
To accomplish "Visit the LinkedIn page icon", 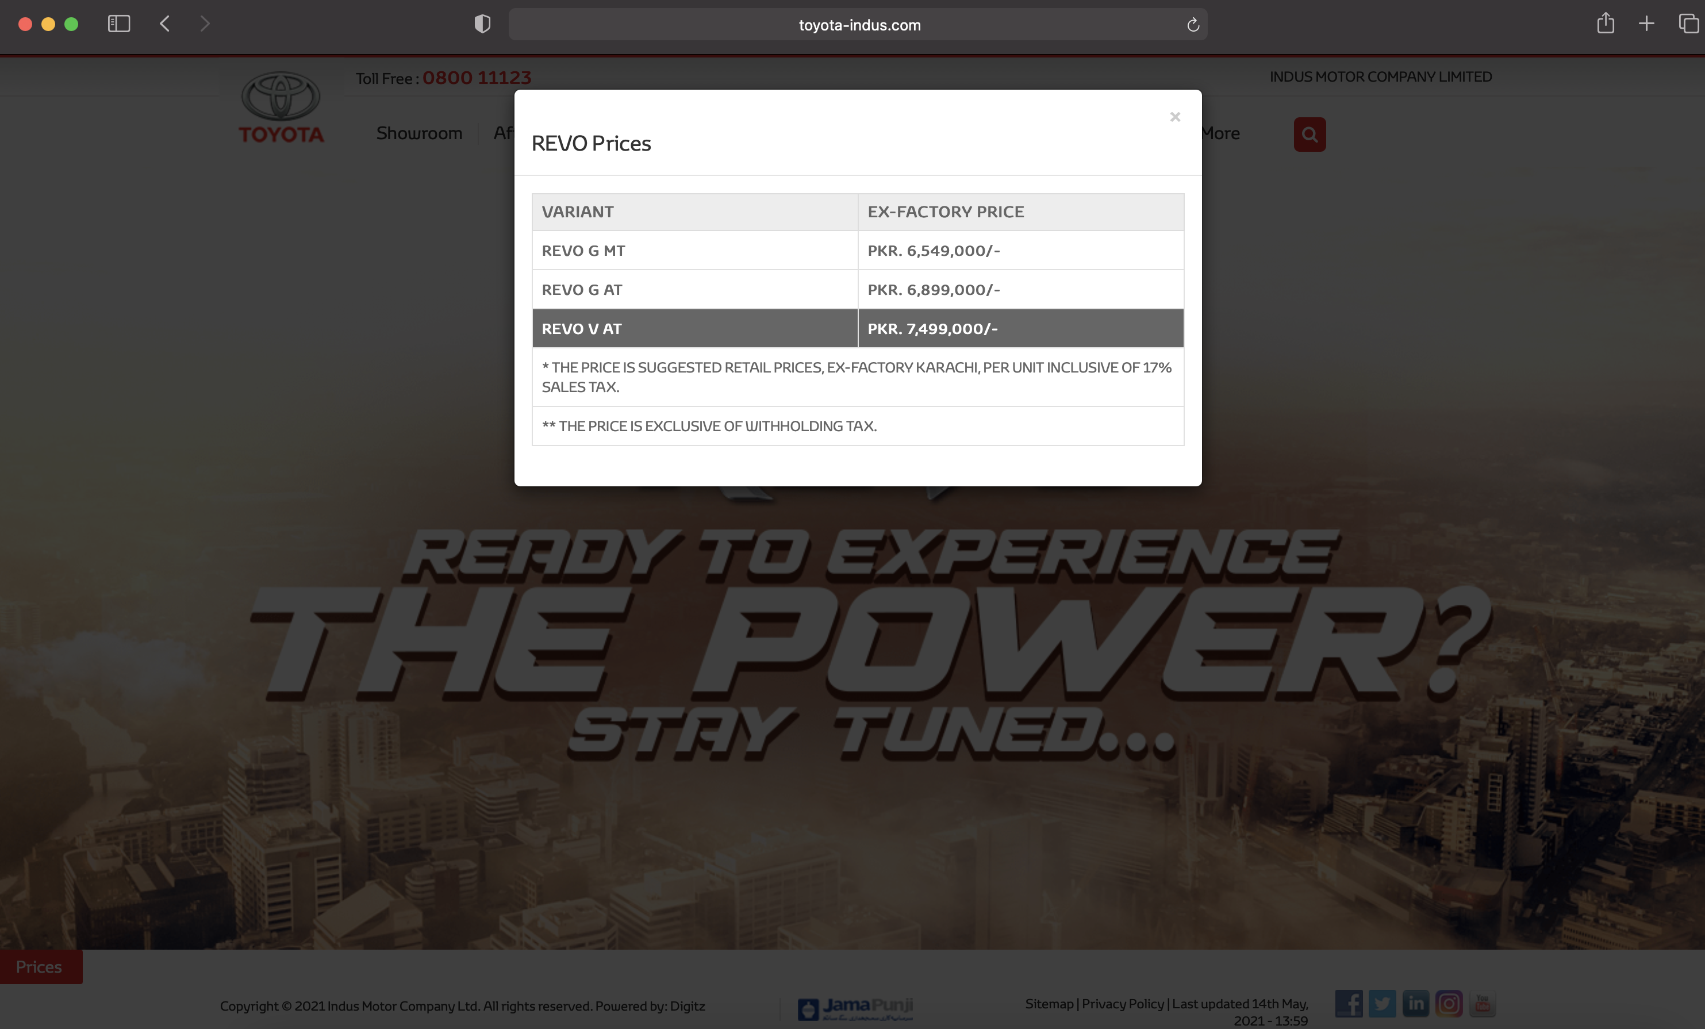I will point(1415,1003).
